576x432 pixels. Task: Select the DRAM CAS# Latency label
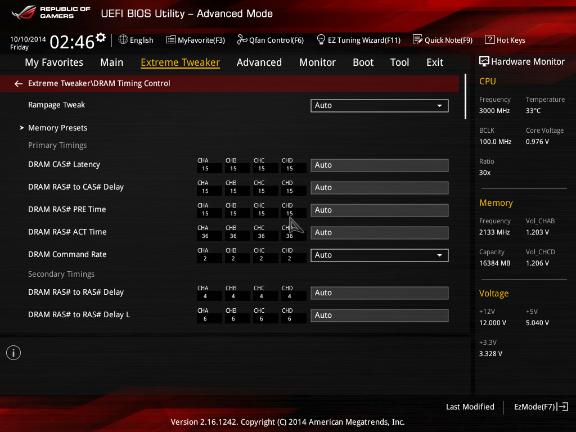pos(64,165)
